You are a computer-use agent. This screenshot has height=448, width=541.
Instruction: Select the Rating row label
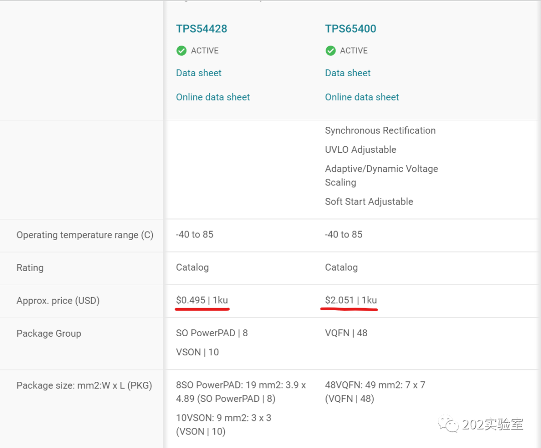30,268
